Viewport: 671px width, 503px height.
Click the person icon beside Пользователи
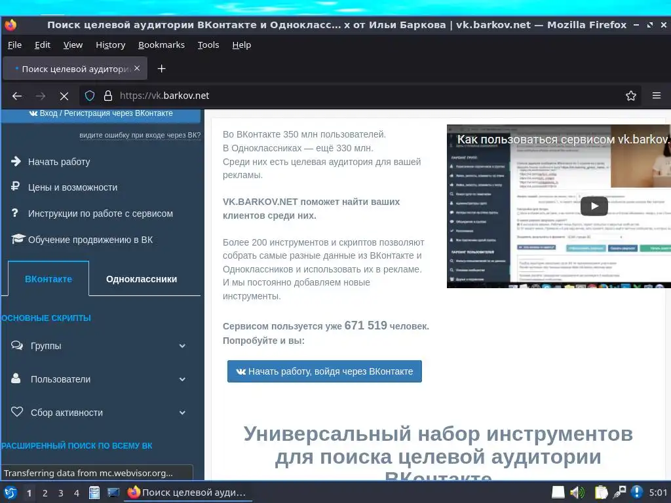16,378
